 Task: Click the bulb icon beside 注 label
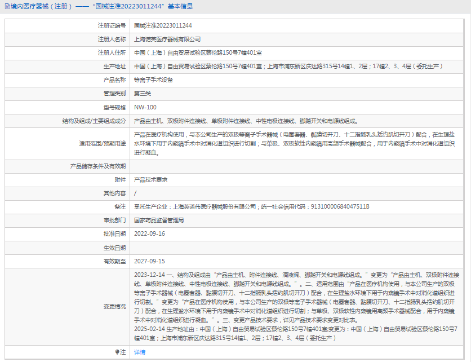coord(117,352)
